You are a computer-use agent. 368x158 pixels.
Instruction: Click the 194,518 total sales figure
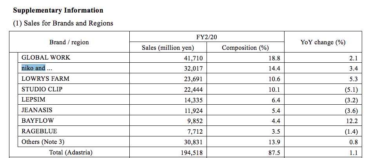[192, 153]
